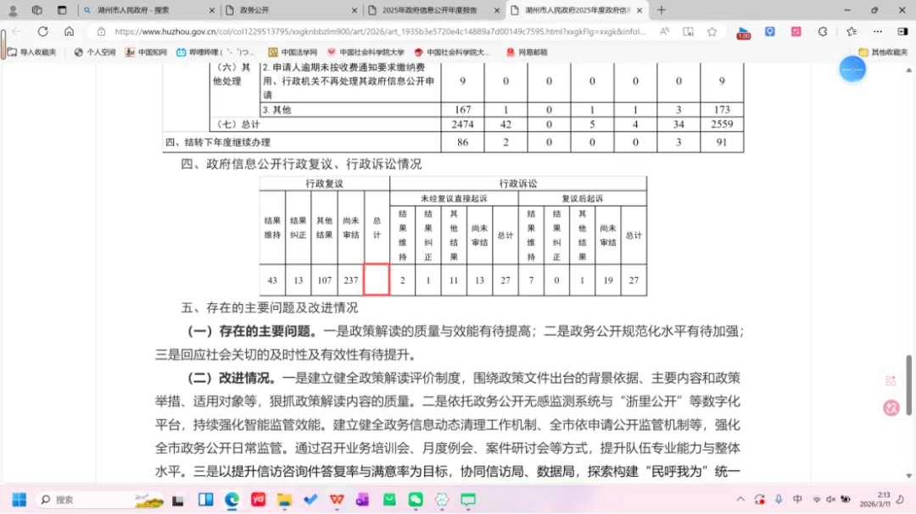Screen dimensions: 916x514
Task: Open the 中国知网 bookmark
Action: (x=146, y=52)
